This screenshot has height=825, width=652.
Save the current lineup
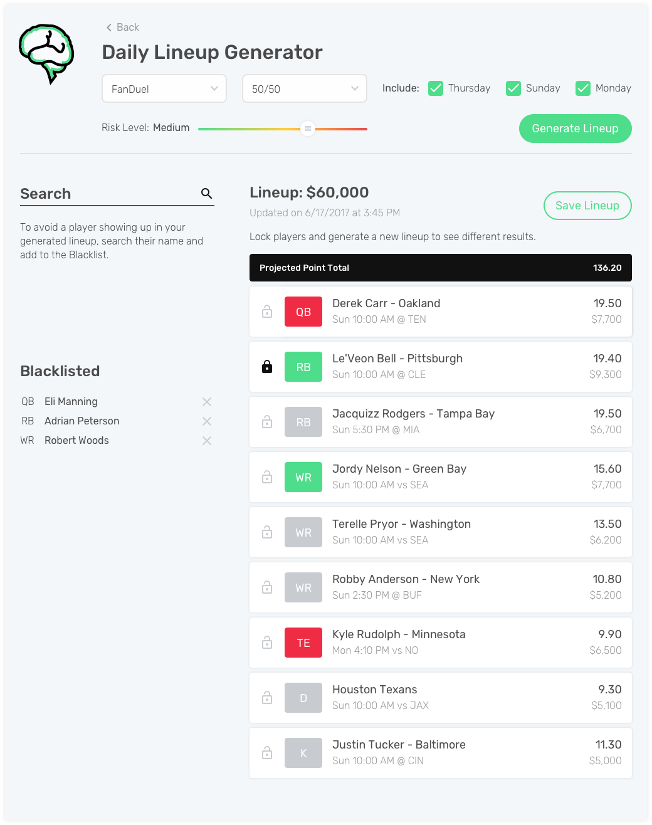[587, 206]
